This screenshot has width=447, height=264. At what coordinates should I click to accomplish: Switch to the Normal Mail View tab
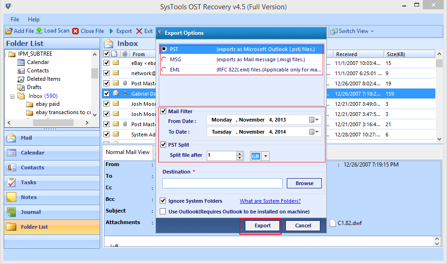(128, 152)
